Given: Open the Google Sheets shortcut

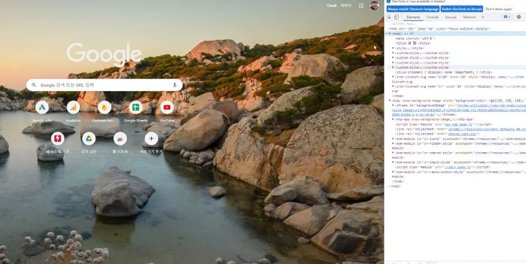Looking at the screenshot, I should pyautogui.click(x=135, y=107).
